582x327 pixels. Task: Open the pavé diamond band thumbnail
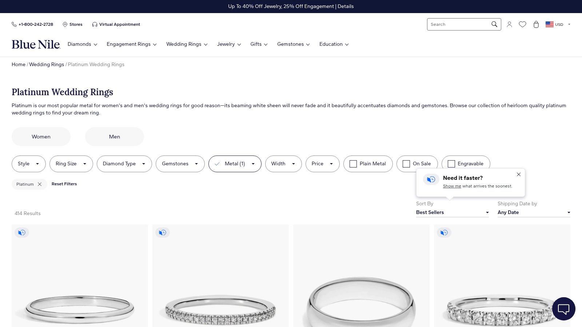click(220, 276)
